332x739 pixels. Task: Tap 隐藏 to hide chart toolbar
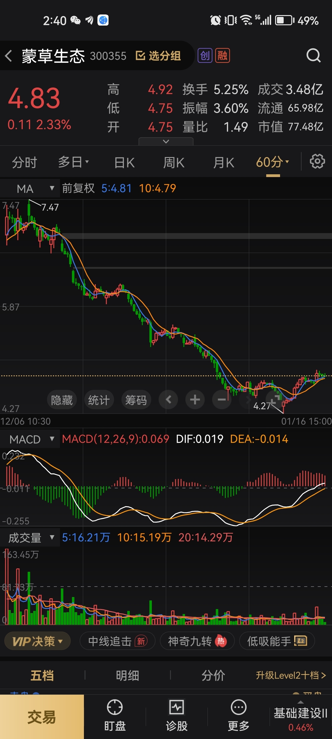pos(62,400)
